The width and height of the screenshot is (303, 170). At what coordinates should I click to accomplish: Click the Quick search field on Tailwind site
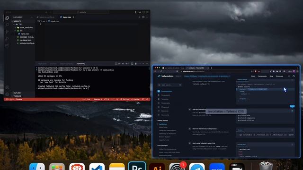point(169,85)
